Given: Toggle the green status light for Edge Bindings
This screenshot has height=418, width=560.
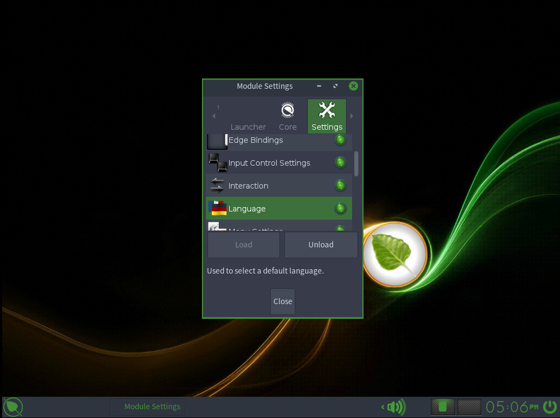Looking at the screenshot, I should [x=340, y=140].
